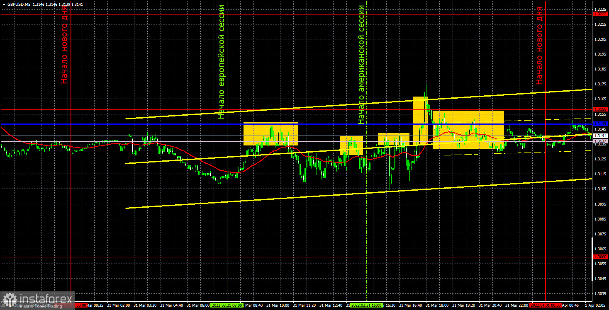This screenshot has height=310, width=609.
Task: Click the green 2022.03.31 08:00 time marker
Action: coord(228,305)
